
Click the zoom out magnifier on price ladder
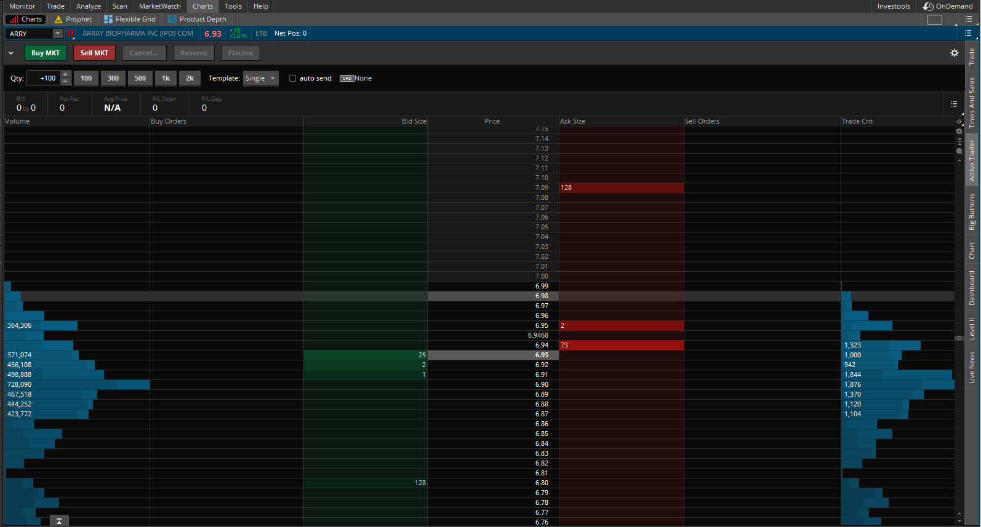tap(959, 151)
